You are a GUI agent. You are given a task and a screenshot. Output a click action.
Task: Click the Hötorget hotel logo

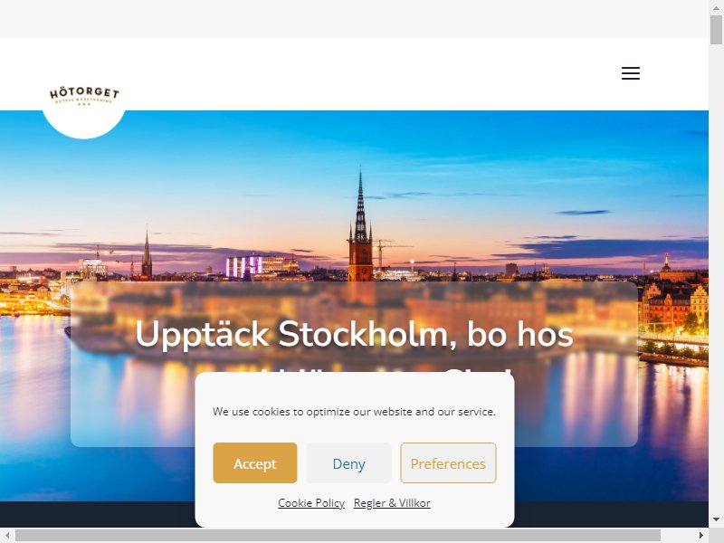84,96
